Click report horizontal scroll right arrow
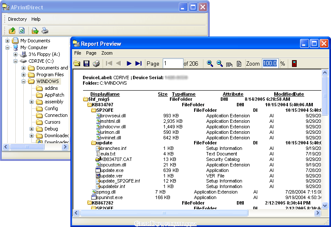 (317, 213)
